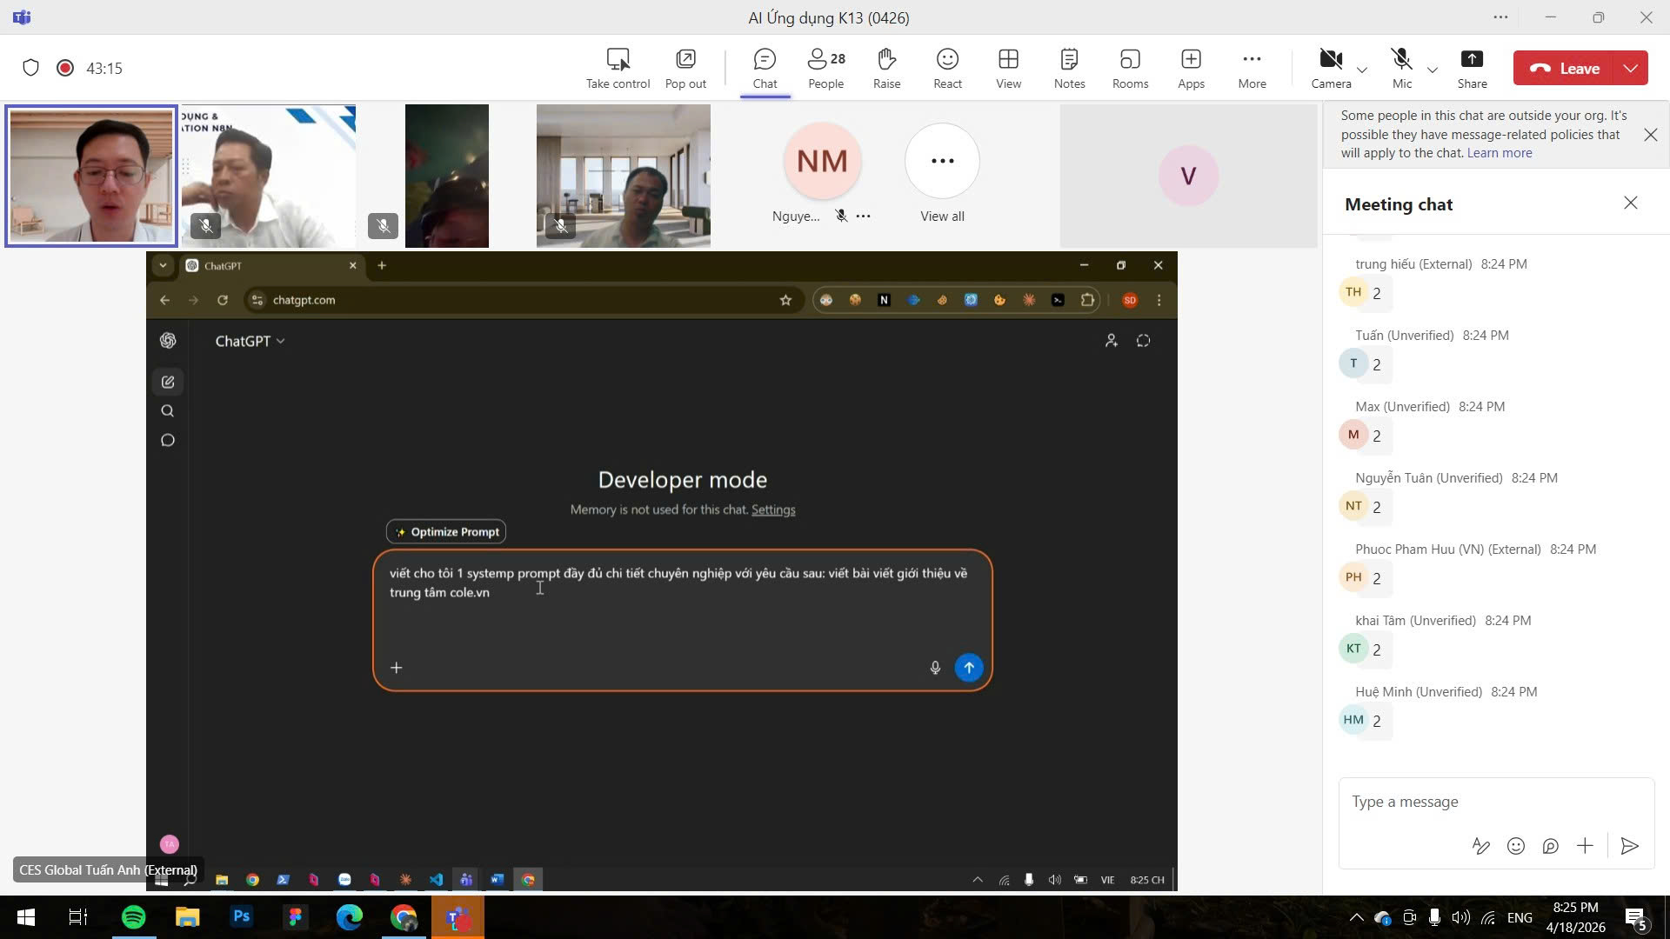Viewport: 1670px width, 939px height.
Task: Open the More actions menu
Action: click(1252, 68)
